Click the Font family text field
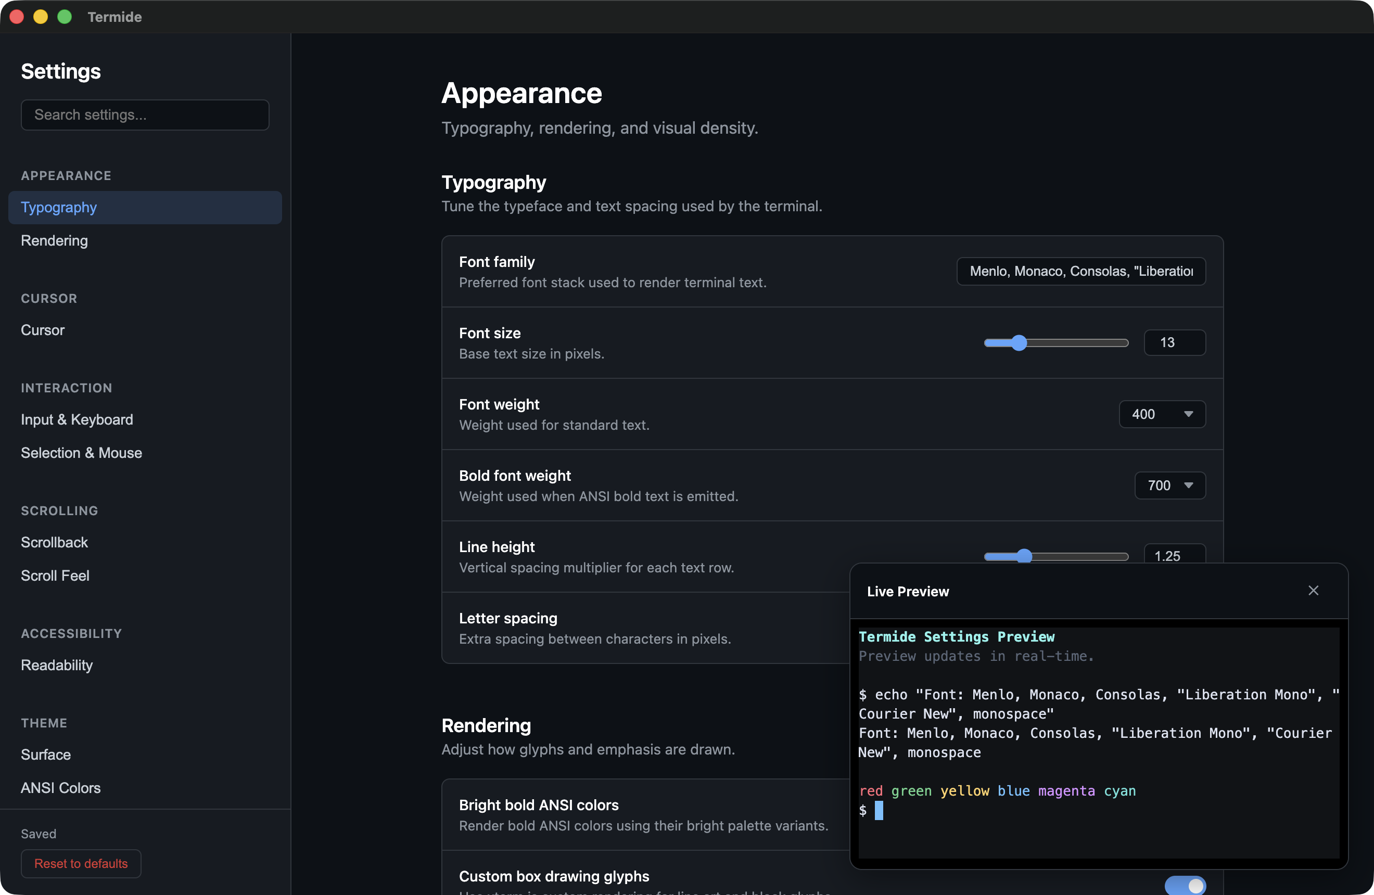The image size is (1374, 895). [x=1081, y=271]
